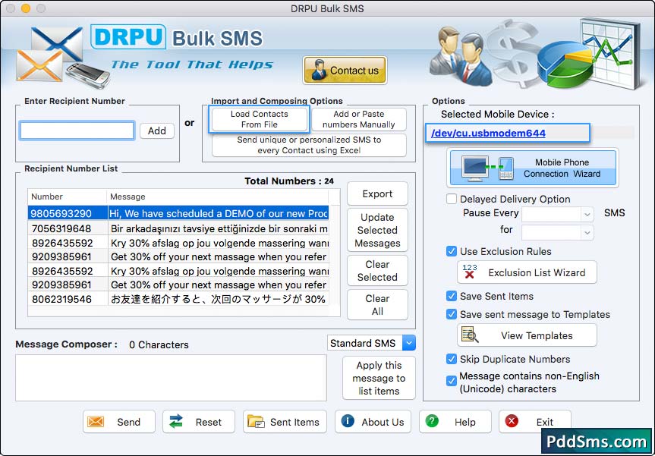Screen dimensions: 655x456
Task: Click Apply this message to list items
Action: tap(379, 378)
